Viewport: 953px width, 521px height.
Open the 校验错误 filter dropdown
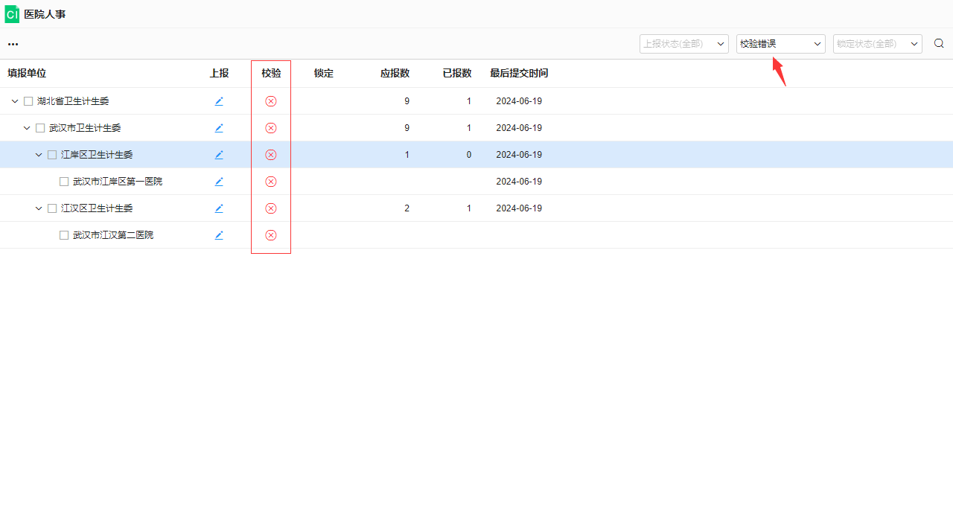780,44
